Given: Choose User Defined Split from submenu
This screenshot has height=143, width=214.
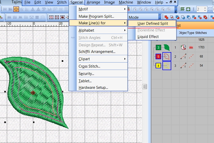Looking at the screenshot, I should 152,23.
